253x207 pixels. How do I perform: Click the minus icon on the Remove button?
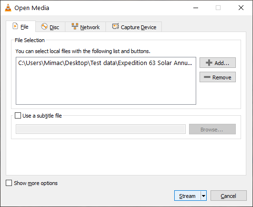[x=207, y=77]
